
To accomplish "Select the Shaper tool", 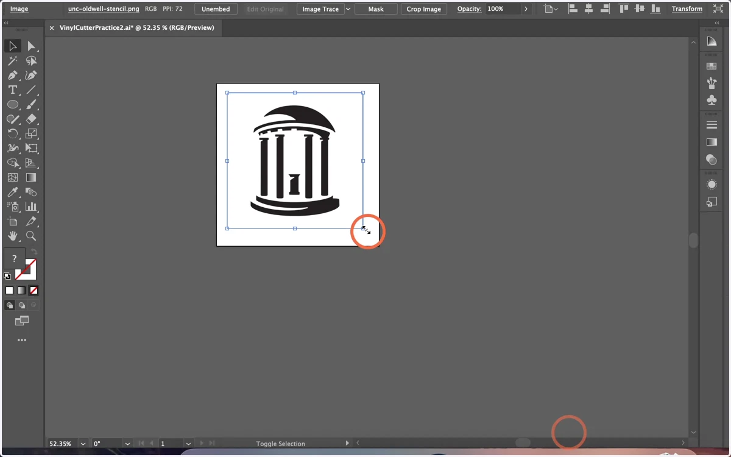I will pyautogui.click(x=13, y=119).
